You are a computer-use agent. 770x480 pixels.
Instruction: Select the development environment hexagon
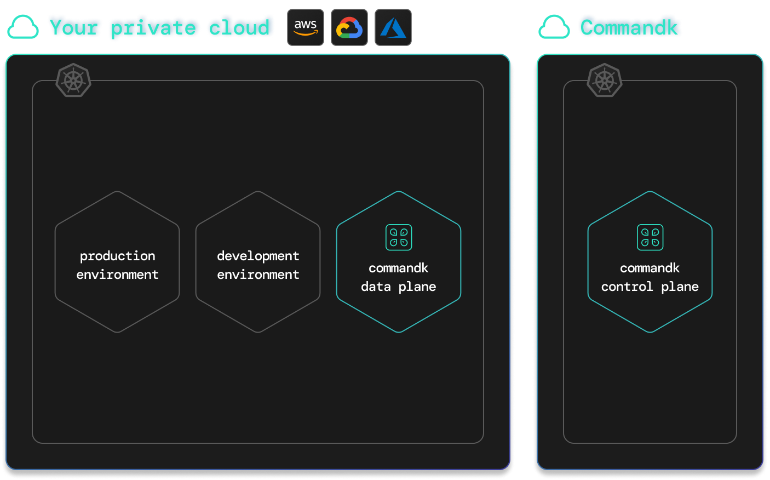pos(258,262)
